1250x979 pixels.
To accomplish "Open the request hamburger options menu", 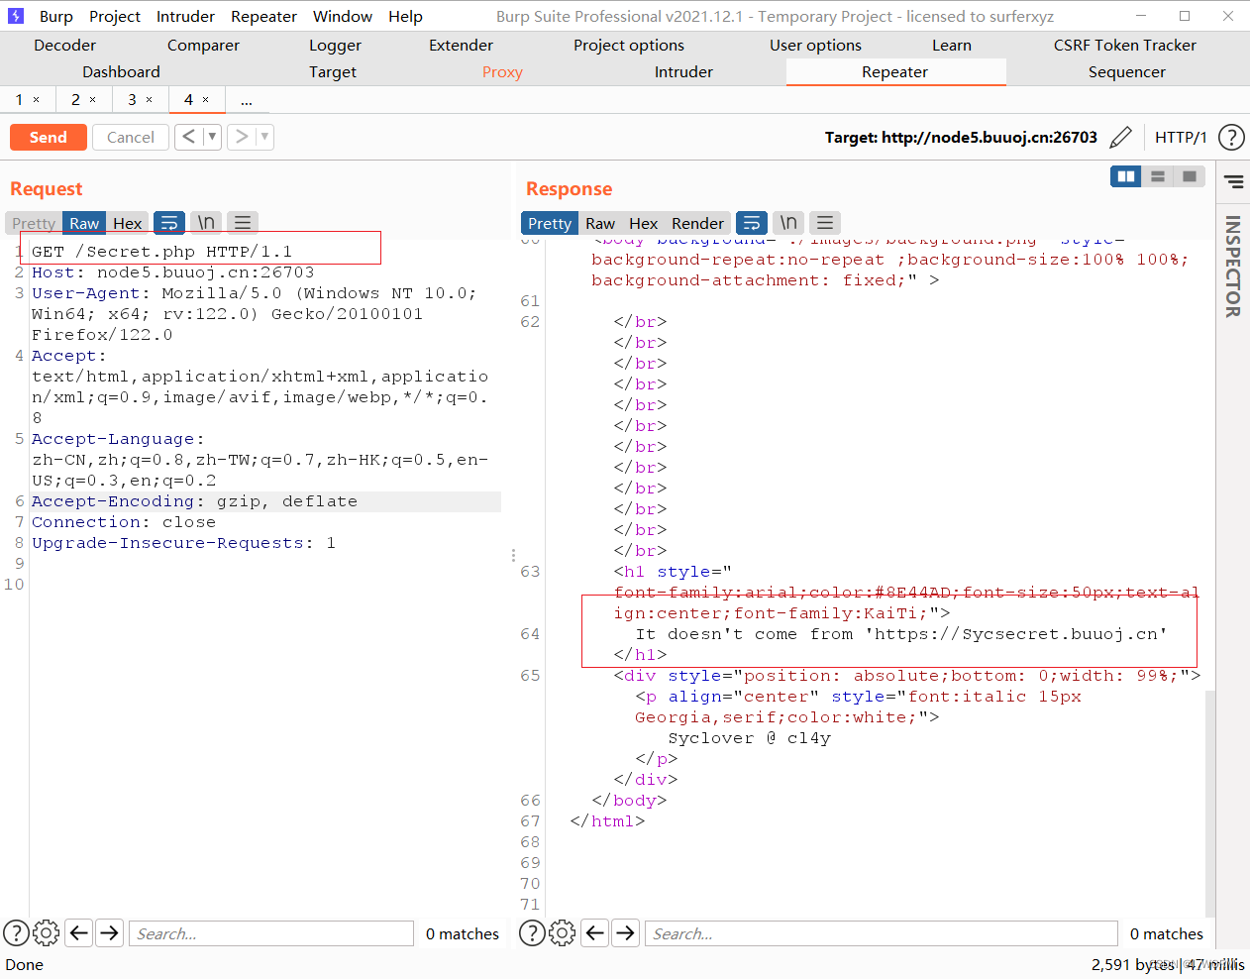I will click(x=243, y=223).
